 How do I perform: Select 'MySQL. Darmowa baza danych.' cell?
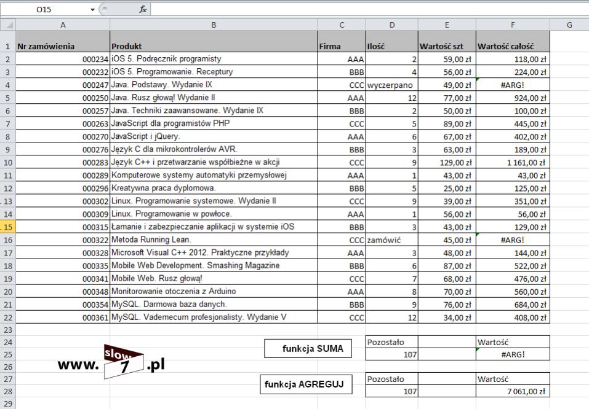[x=214, y=305]
